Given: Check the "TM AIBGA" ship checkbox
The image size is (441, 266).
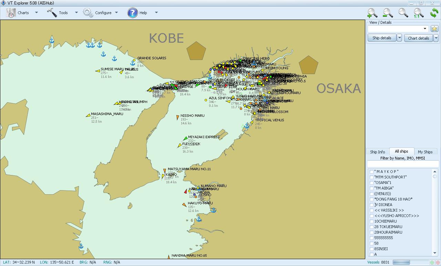Looking at the screenshot, I should (x=372, y=188).
